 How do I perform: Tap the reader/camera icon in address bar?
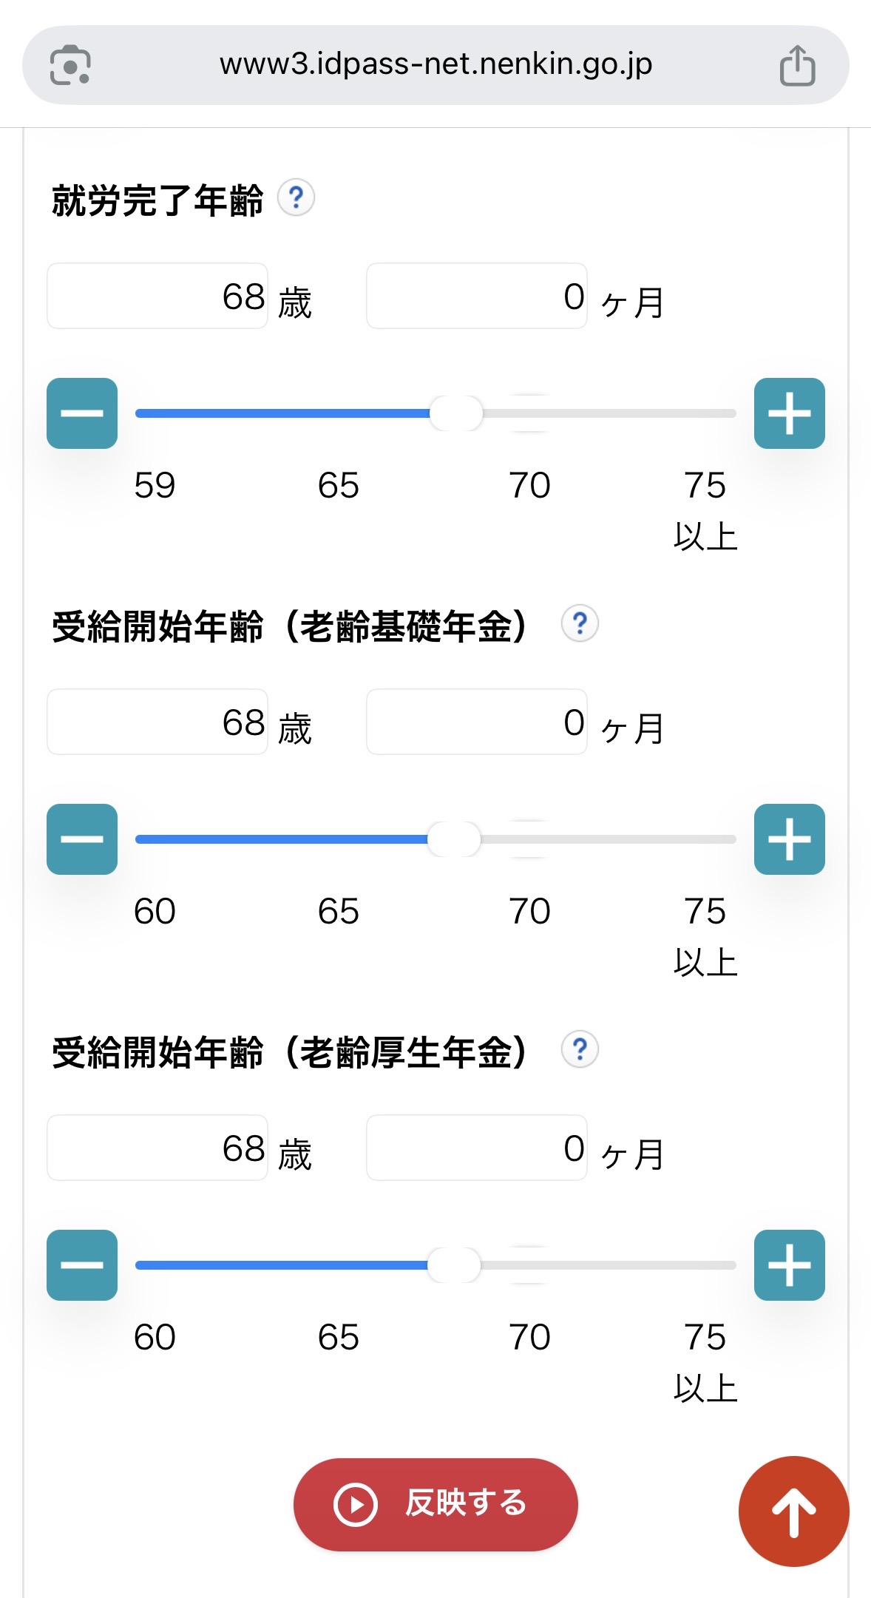click(x=70, y=66)
